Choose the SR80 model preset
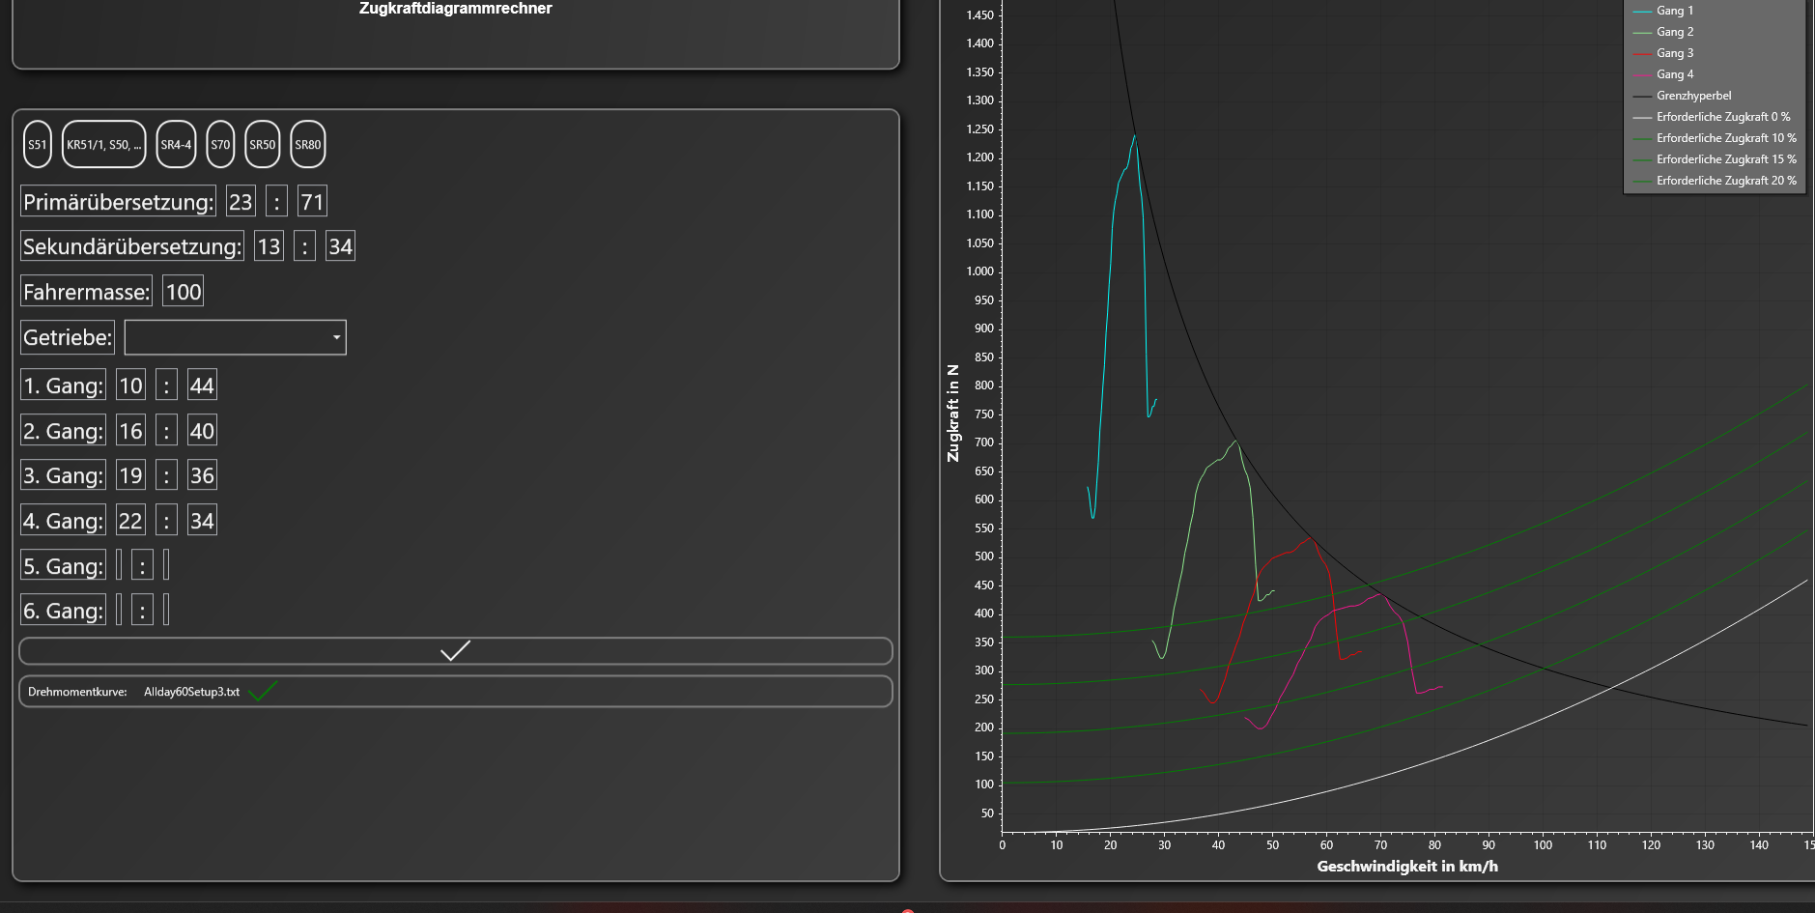The height and width of the screenshot is (913, 1815). [307, 145]
